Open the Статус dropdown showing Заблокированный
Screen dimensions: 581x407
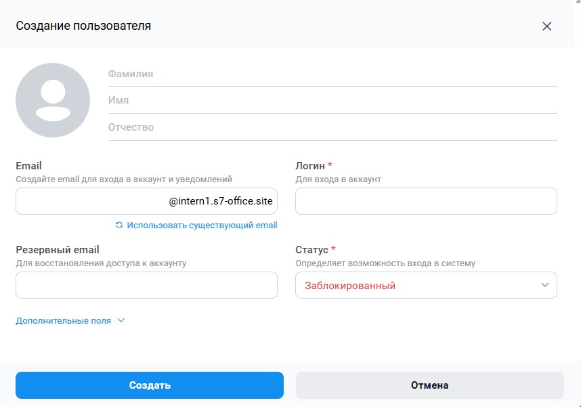tap(426, 285)
